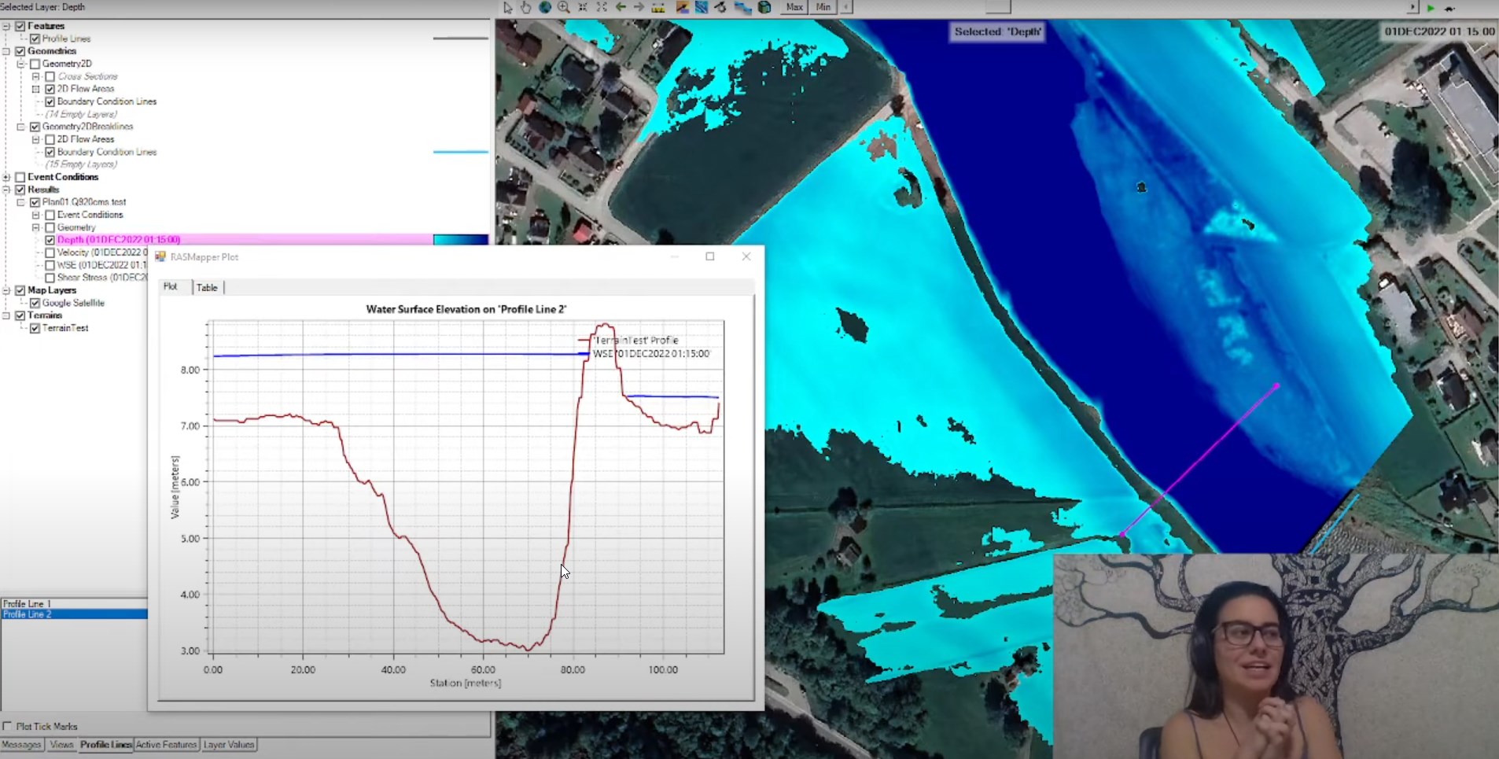The width and height of the screenshot is (1499, 759).
Task: Play the animation with green play button
Action: click(1431, 7)
